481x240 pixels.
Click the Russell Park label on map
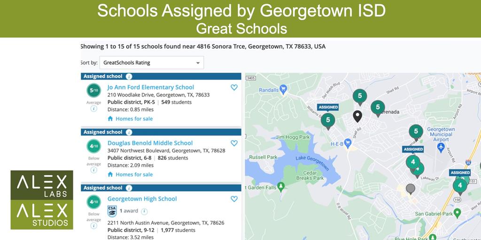263,157
